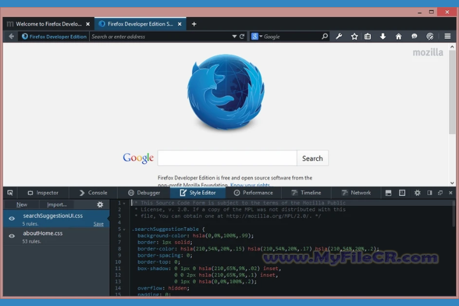Click the browser back arrow button
Viewport: 459px width, 306px height.
[x=11, y=36]
